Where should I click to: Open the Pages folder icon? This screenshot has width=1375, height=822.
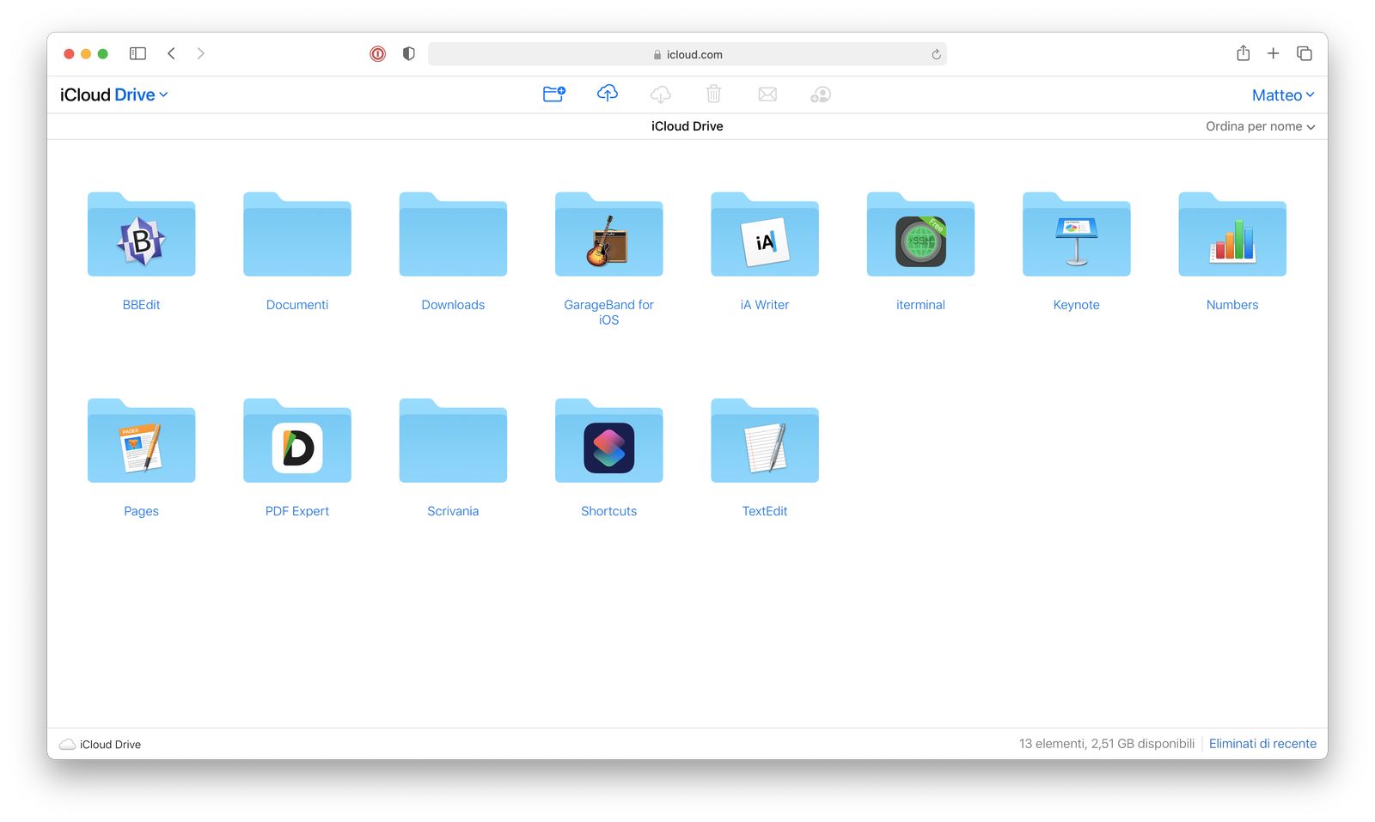[142, 441]
